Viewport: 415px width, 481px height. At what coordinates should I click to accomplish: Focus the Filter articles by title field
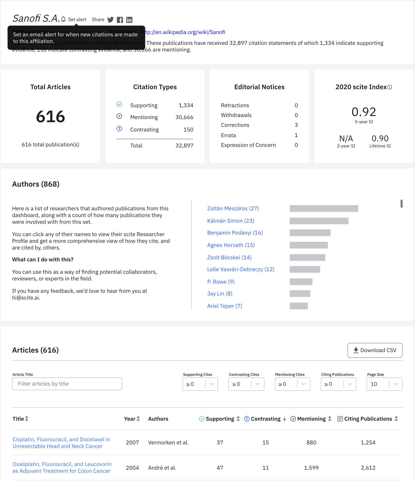67,384
